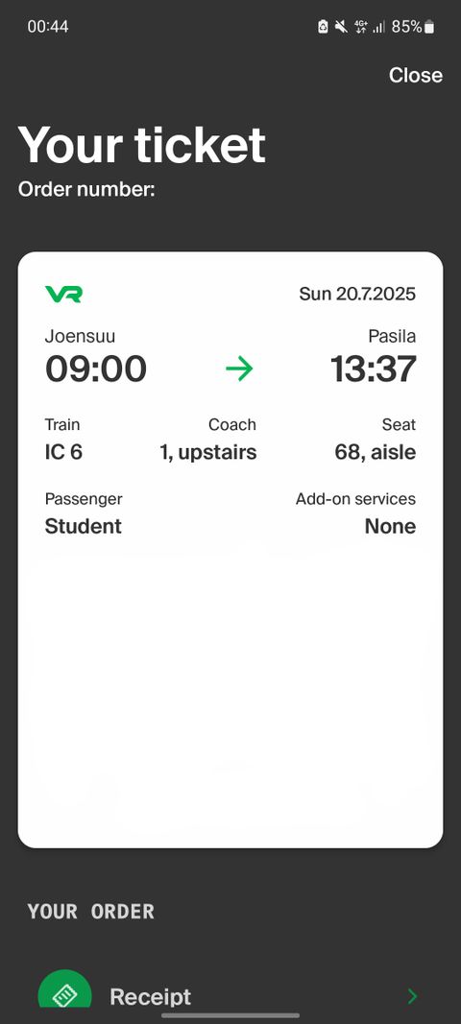The width and height of the screenshot is (461, 1024).
Task: Tap the battery saver status icon
Action: coord(323,27)
